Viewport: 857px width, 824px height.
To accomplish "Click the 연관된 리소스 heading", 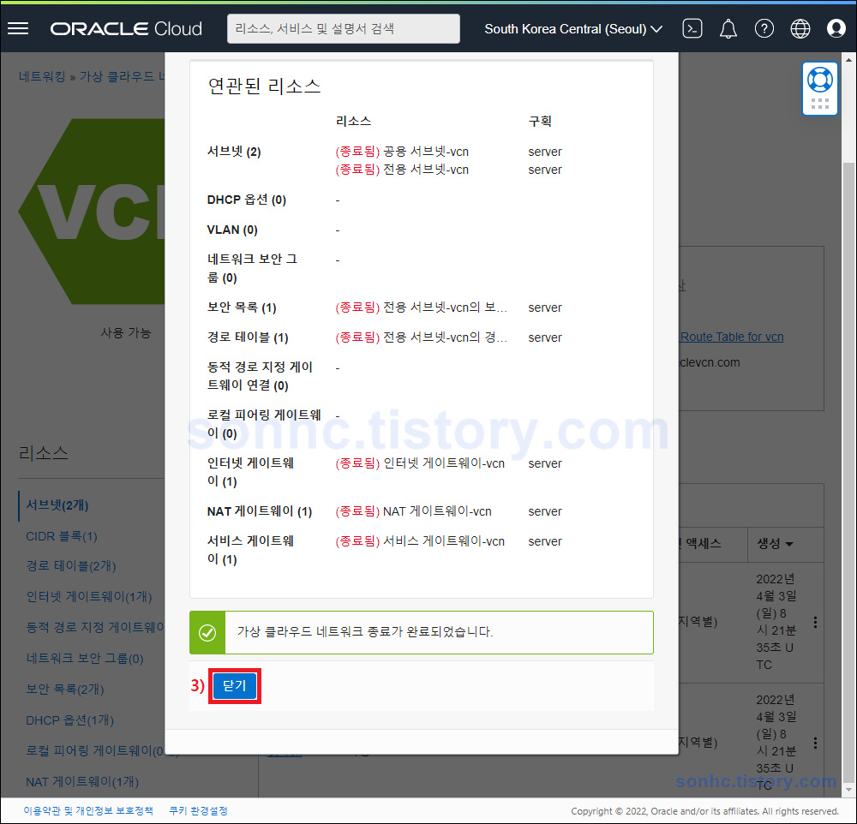I will [x=265, y=87].
